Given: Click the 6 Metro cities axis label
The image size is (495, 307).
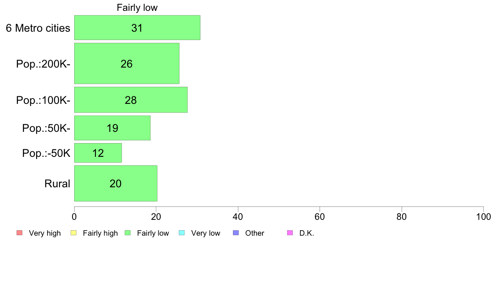Looking at the screenshot, I should click(x=38, y=28).
